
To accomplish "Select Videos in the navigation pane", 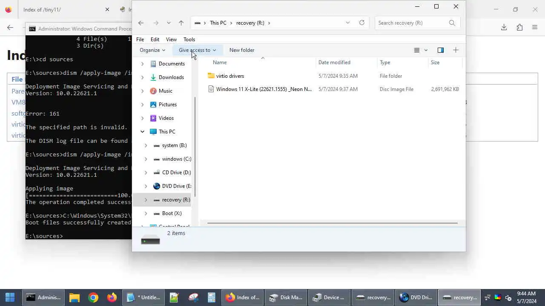I will (x=166, y=118).
